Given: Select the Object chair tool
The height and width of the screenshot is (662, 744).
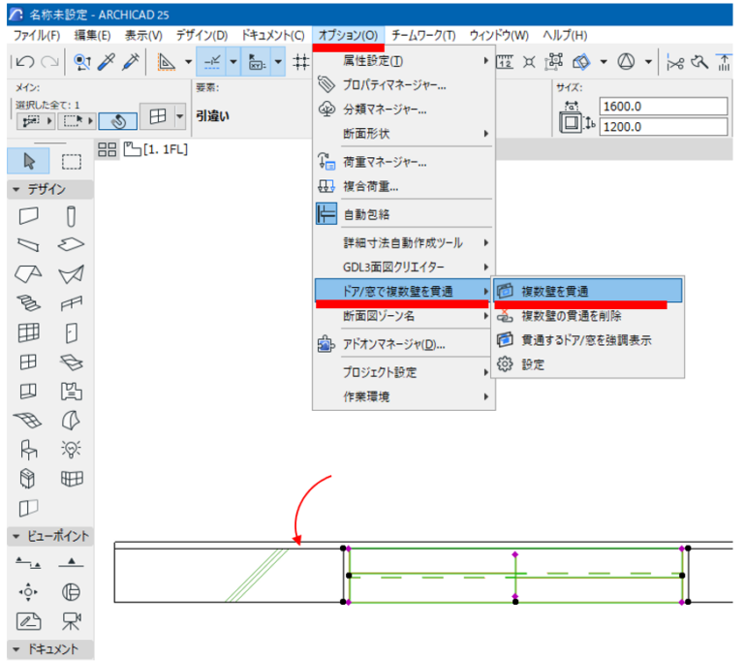Looking at the screenshot, I should (29, 449).
